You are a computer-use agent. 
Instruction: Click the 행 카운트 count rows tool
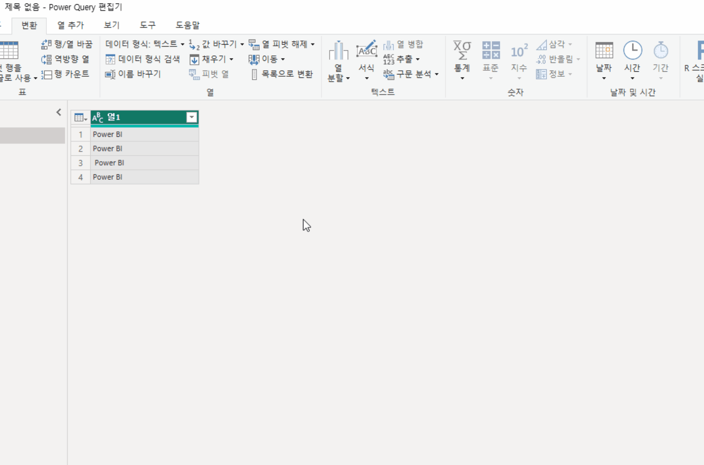coord(65,74)
